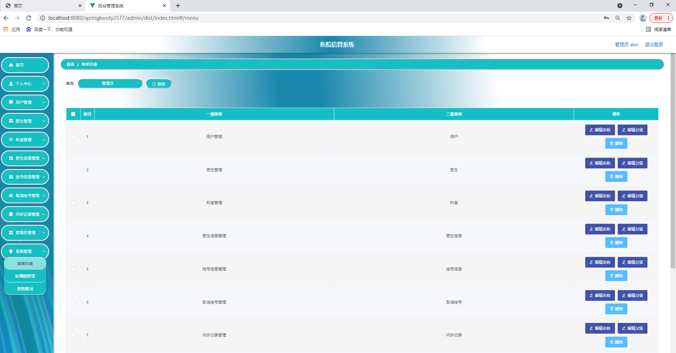This screenshot has height=353, width=676.
Task: Open the browser profile avatar
Action: click(x=643, y=18)
